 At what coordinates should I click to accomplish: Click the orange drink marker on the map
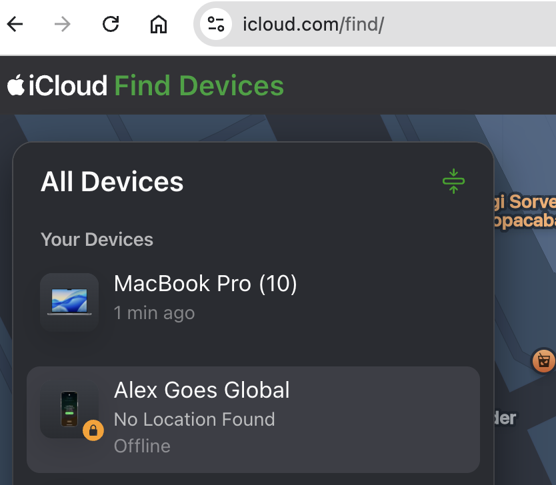(x=544, y=361)
